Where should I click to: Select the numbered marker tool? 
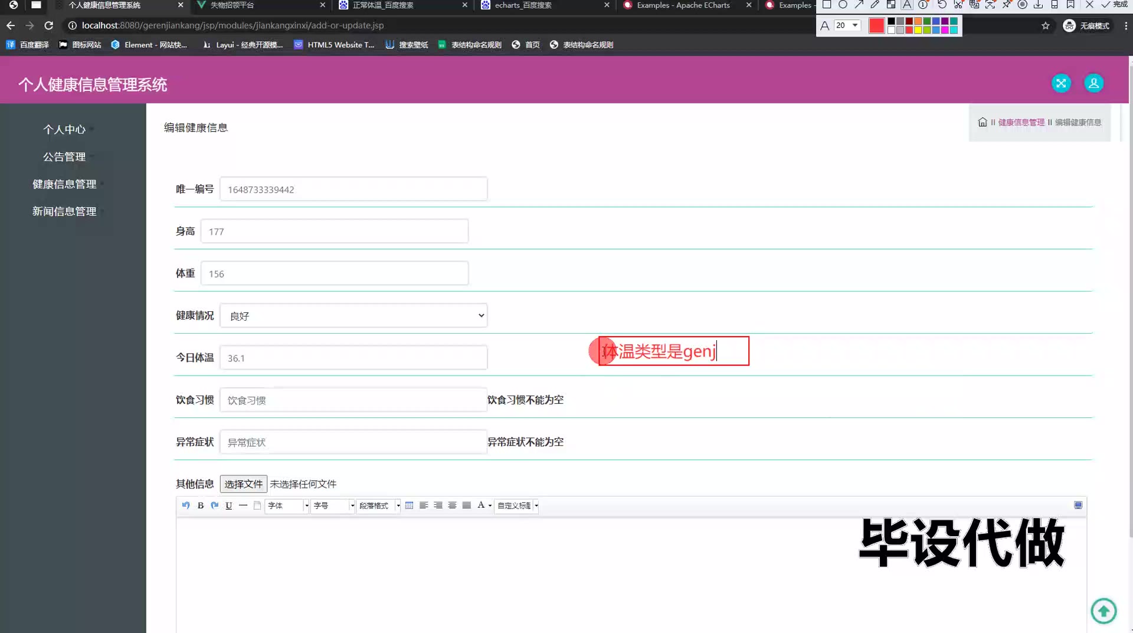tap(923, 5)
